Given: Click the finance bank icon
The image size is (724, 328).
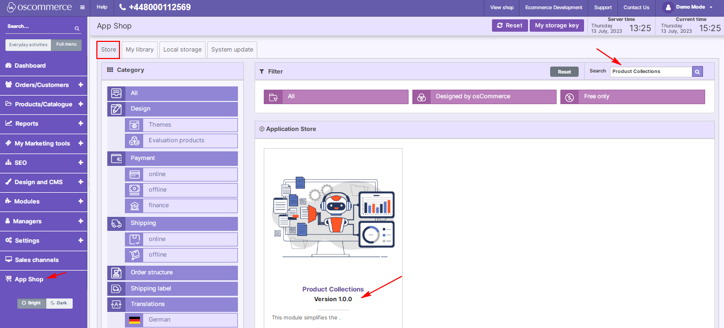Looking at the screenshot, I should click(x=134, y=206).
